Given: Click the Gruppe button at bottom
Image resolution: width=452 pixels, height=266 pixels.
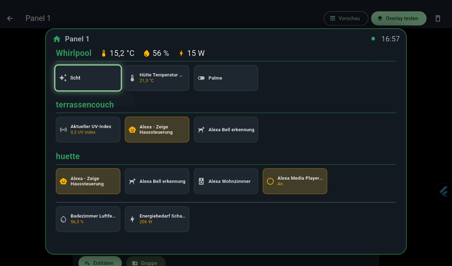Looking at the screenshot, I should (x=146, y=262).
